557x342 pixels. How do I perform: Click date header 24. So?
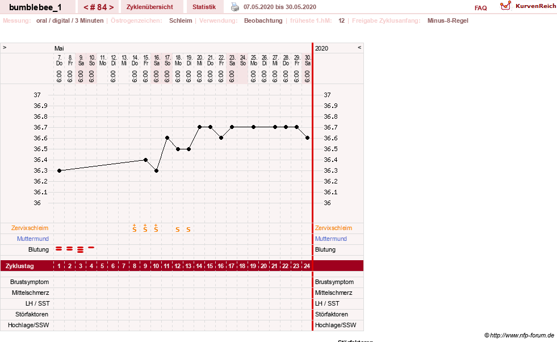click(243, 60)
